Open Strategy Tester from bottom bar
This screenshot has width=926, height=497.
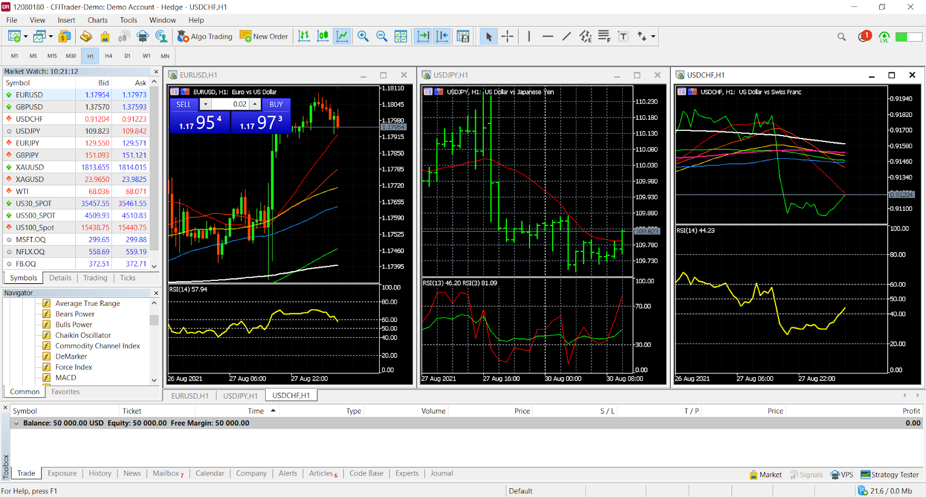890,474
